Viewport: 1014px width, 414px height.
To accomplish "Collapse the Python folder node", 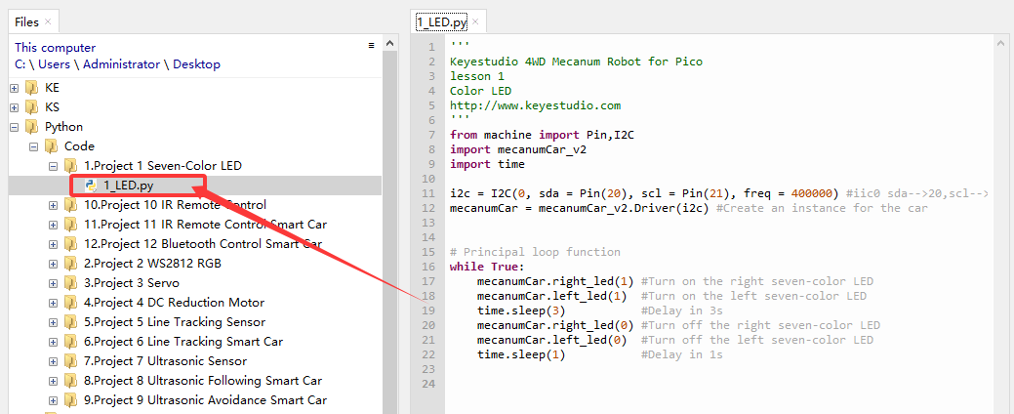I will [15, 127].
